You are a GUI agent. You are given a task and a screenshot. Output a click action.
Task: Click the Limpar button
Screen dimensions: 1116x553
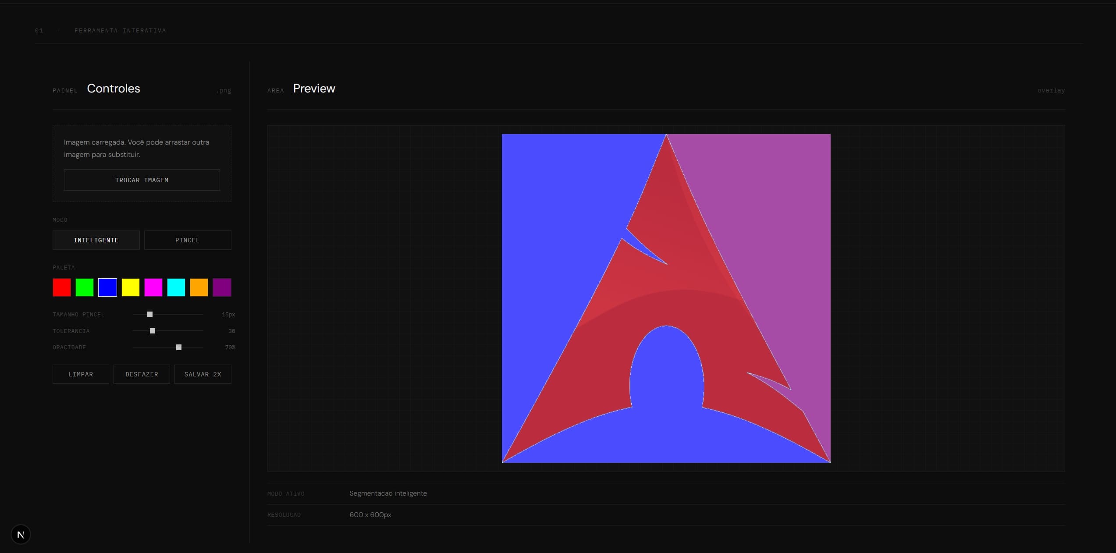[x=81, y=374]
